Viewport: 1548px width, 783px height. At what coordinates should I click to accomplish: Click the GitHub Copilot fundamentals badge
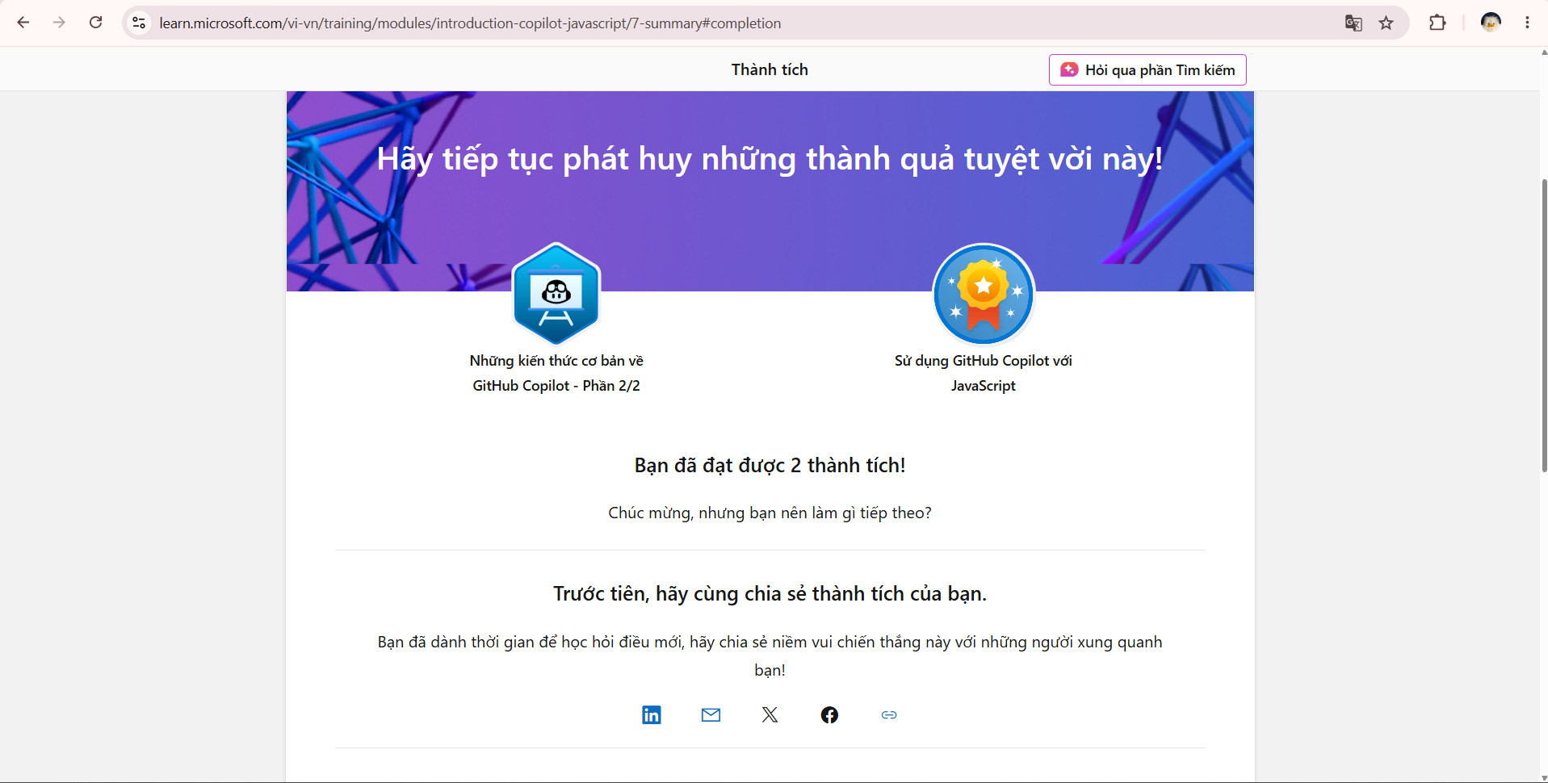(x=556, y=294)
